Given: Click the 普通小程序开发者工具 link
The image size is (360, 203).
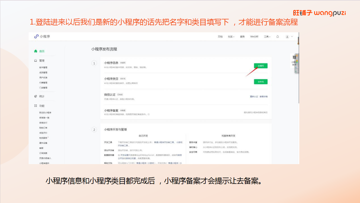Looking at the screenshot, I should pyautogui.click(x=164, y=142).
